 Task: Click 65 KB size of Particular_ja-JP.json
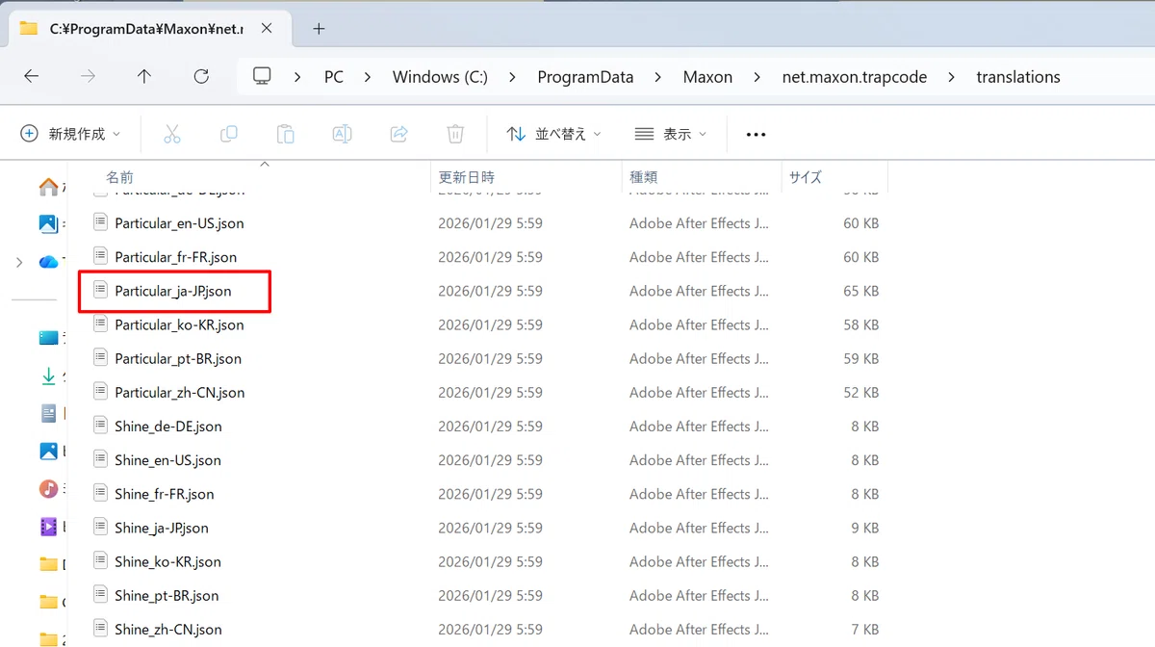tap(860, 291)
